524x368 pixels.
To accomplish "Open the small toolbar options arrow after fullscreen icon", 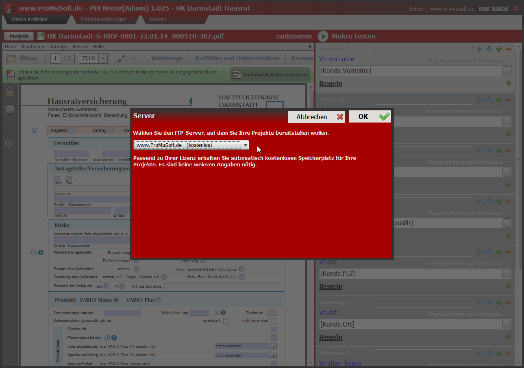I will [133, 58].
